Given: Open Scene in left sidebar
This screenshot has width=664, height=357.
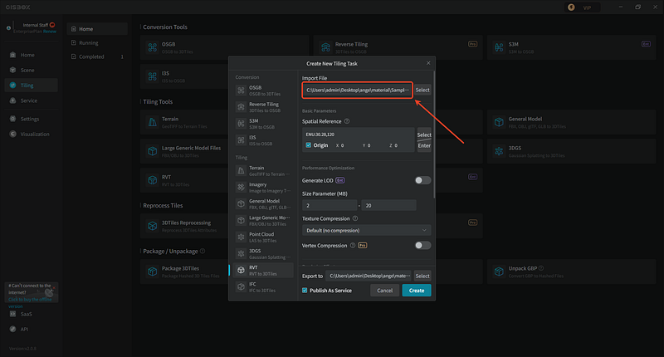Looking at the screenshot, I should point(31,71).
